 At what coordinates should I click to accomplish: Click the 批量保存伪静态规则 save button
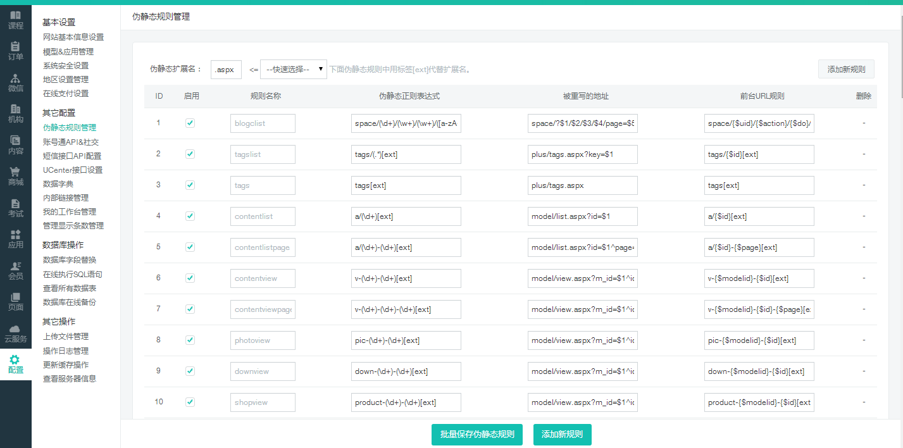[x=477, y=435]
